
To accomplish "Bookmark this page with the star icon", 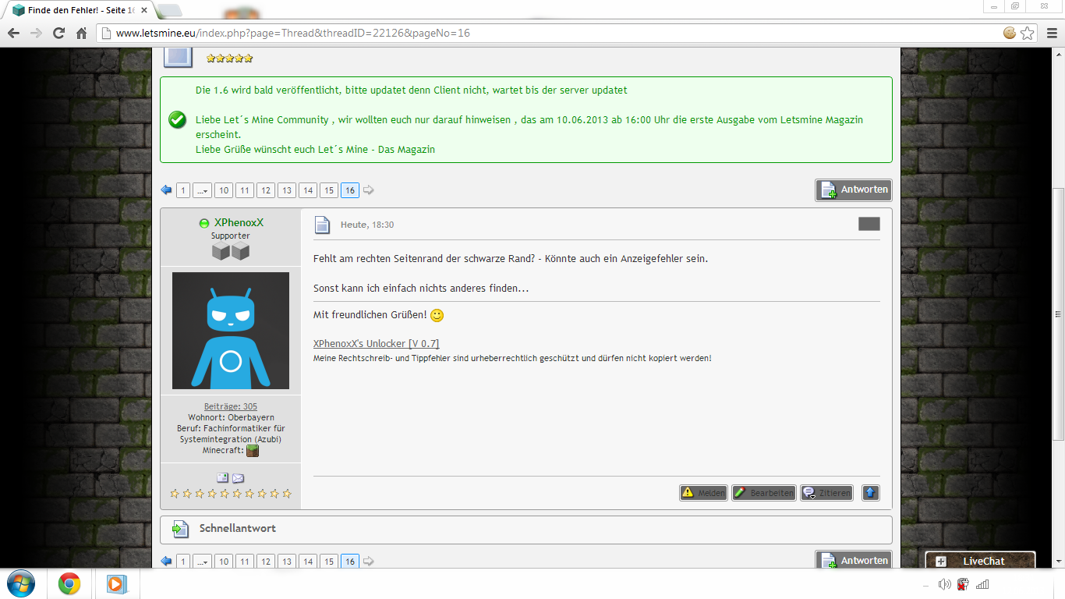I will [1028, 33].
